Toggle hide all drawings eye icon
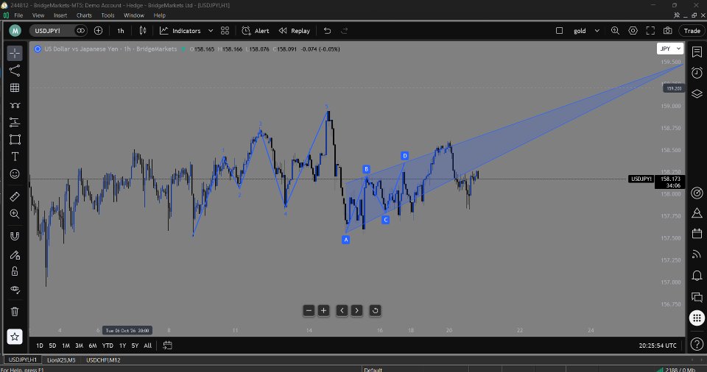Screen dimensions: 707x372 [15, 289]
